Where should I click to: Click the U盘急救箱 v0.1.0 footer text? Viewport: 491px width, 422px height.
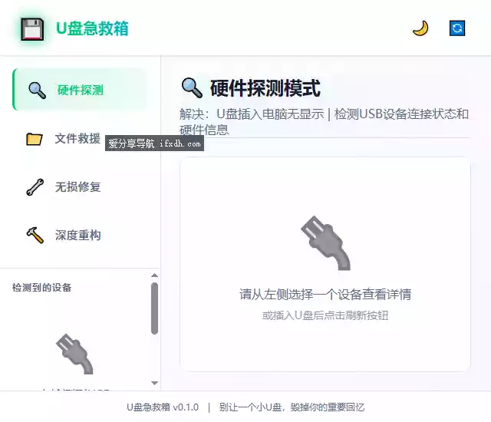163,407
